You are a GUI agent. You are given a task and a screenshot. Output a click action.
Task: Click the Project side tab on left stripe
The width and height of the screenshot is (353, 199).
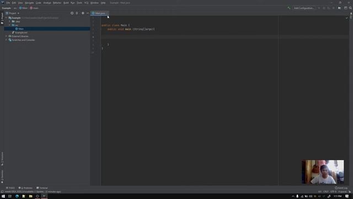coord(2,18)
